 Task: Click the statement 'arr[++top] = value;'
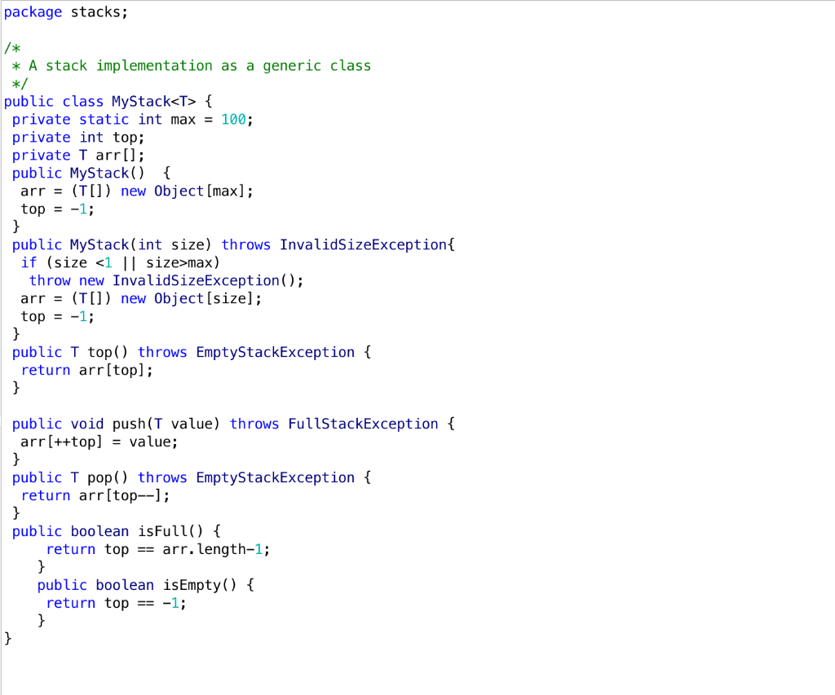[x=99, y=442]
